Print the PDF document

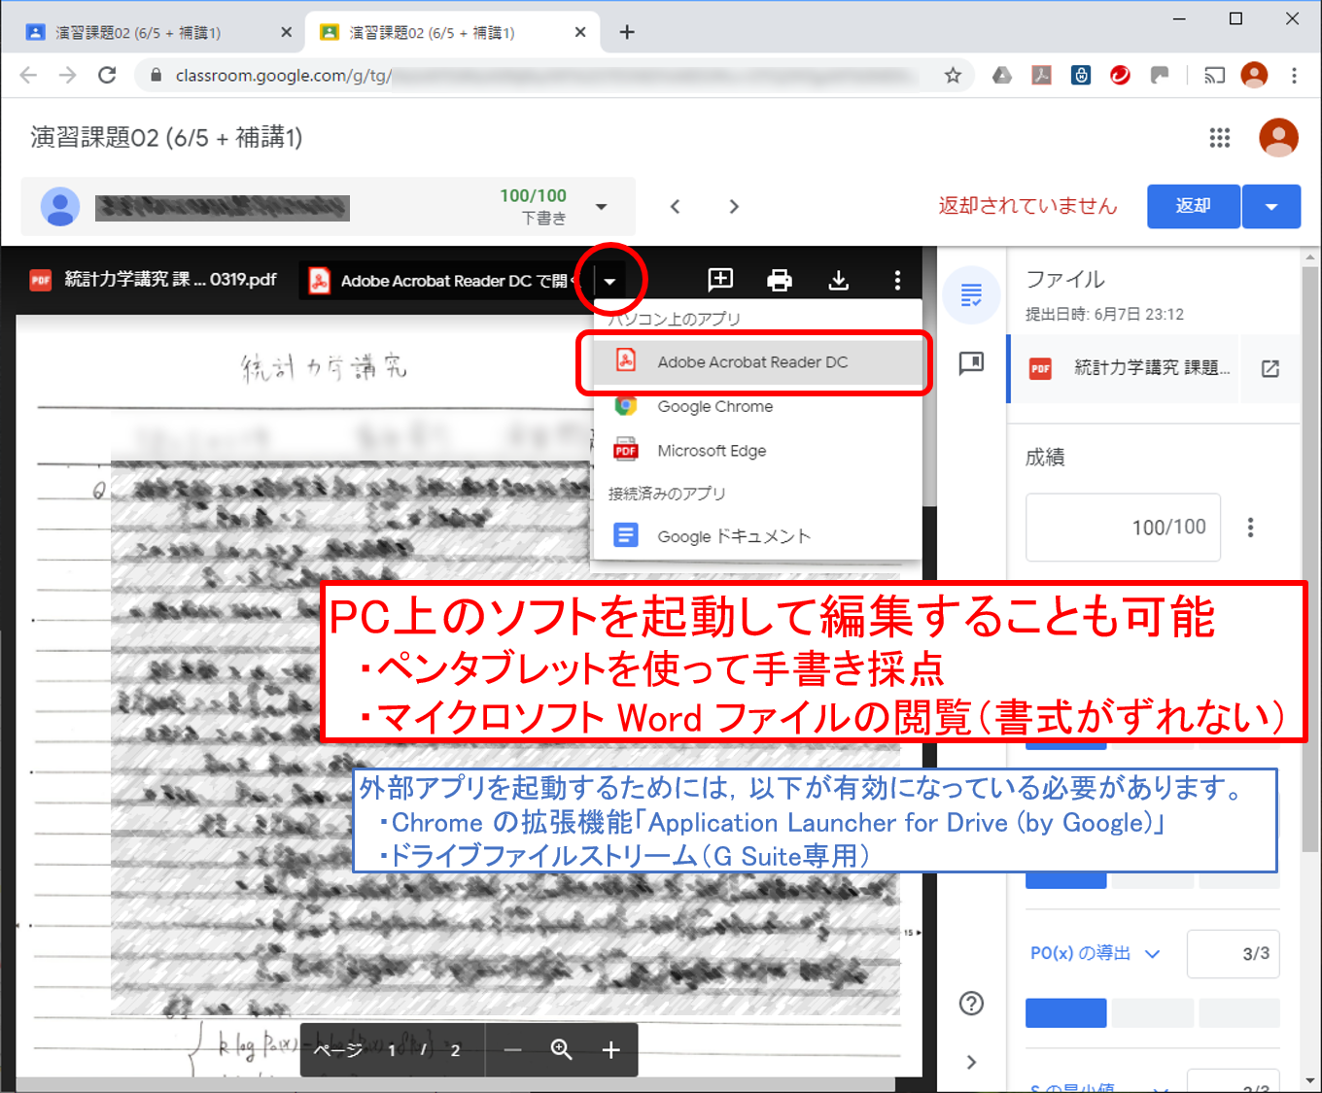[780, 280]
